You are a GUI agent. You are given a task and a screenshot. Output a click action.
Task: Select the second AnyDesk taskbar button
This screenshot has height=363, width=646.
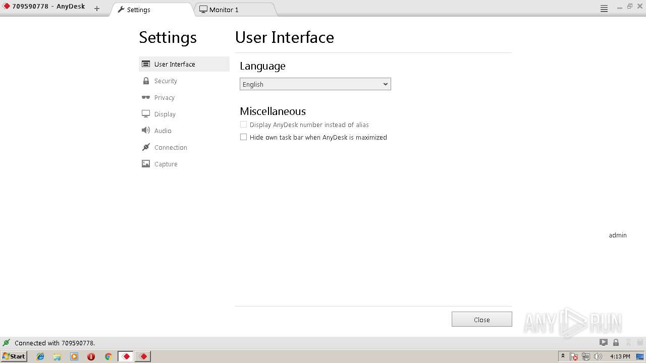pyautogui.click(x=143, y=356)
